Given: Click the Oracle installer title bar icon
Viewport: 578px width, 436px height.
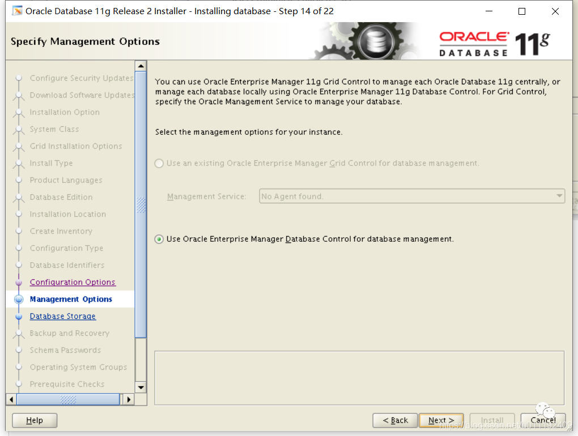Looking at the screenshot, I should pos(17,11).
